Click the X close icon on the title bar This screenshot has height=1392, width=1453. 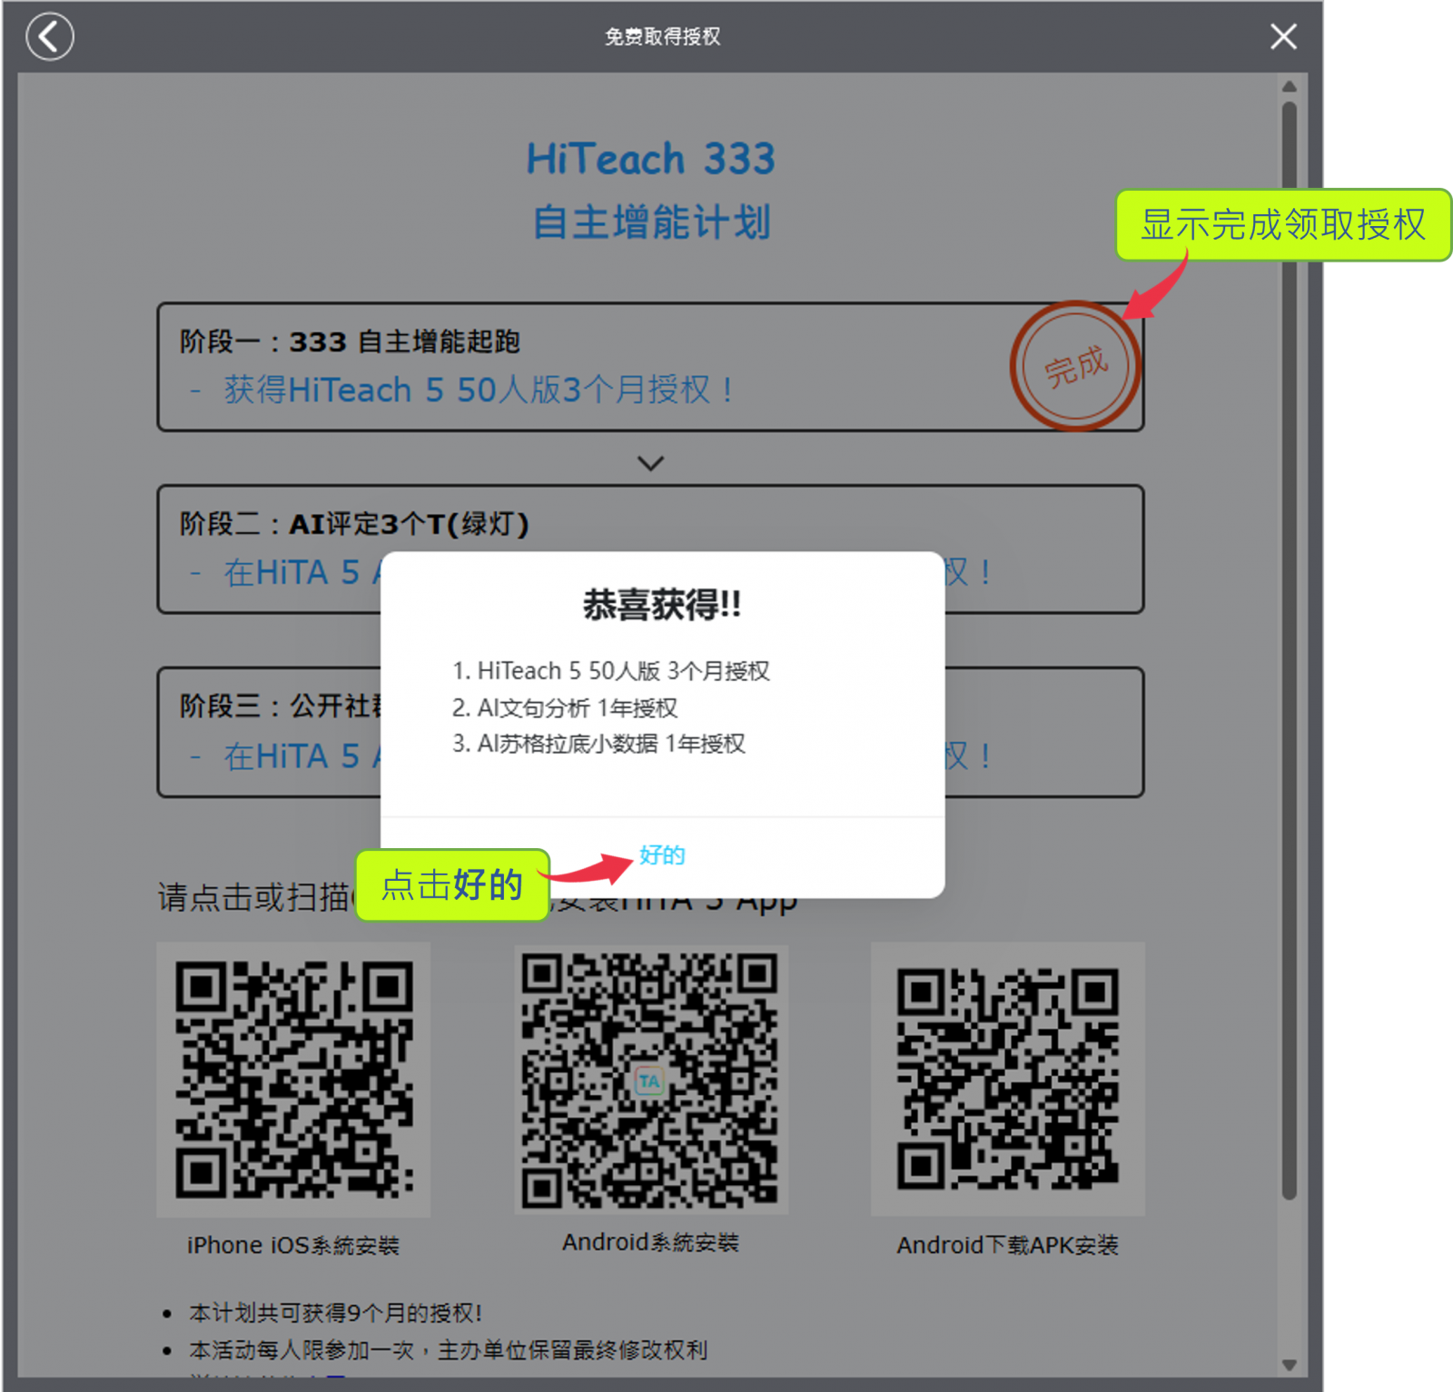pos(1282,37)
